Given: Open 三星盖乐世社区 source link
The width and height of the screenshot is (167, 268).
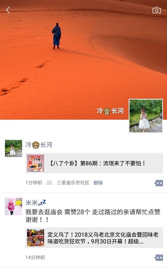Looking at the screenshot, I should [x=73, y=183].
